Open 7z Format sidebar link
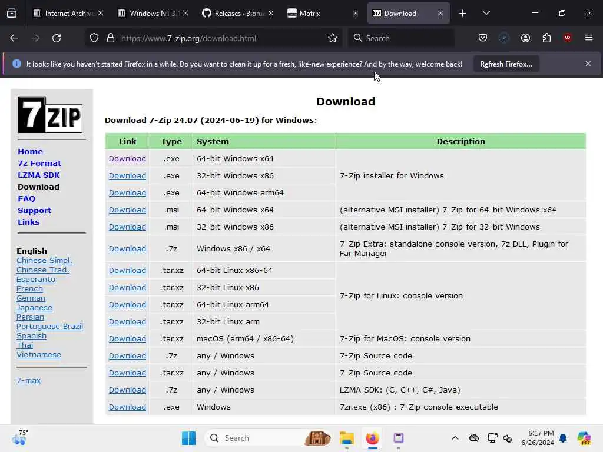The image size is (603, 452). coord(39,164)
